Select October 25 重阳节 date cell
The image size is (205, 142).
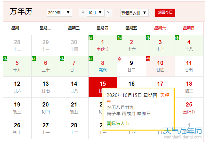pos(189,108)
